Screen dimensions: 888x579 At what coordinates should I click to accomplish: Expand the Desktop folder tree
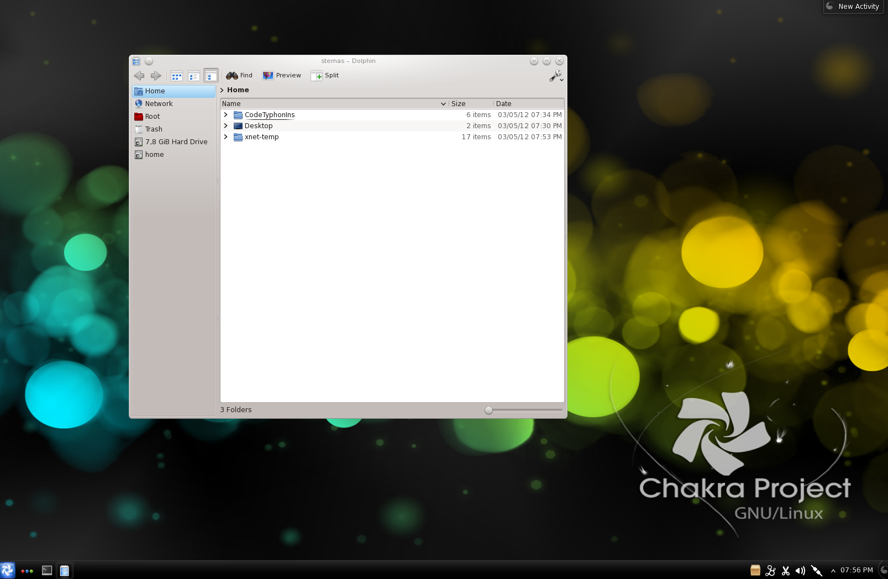[225, 126]
